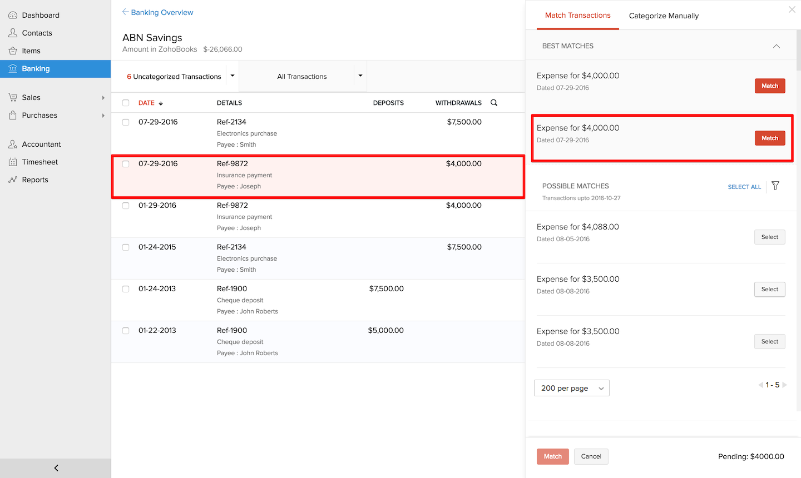Viewport: 801px width, 478px height.
Task: Click SELECT ALL for possible matches
Action: point(744,187)
